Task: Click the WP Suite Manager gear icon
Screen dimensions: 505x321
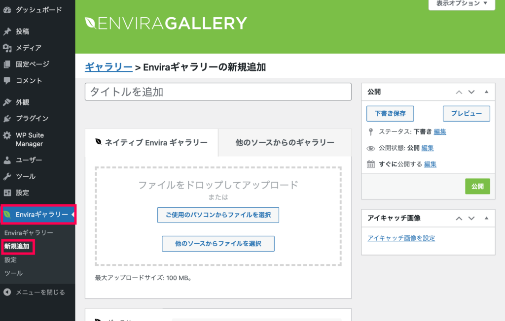Action: 7,135
